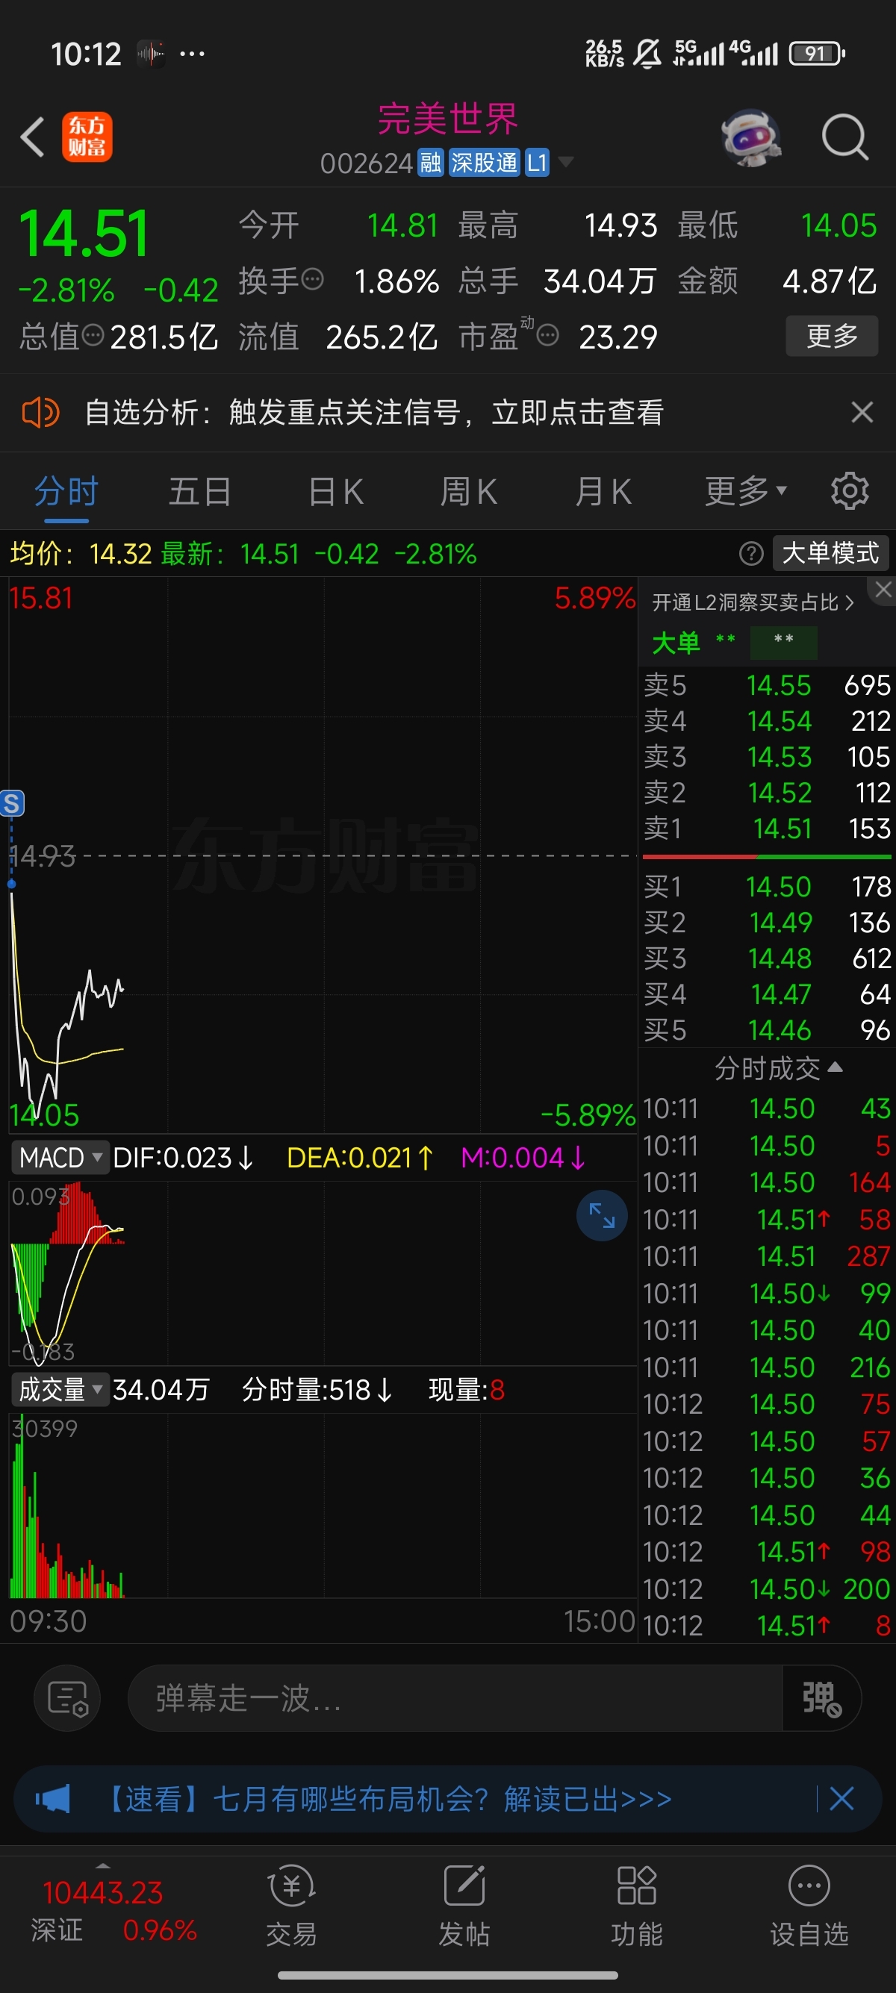Tap the 10:12 trade of 200 lots
The image size is (896, 1993).
click(767, 1589)
